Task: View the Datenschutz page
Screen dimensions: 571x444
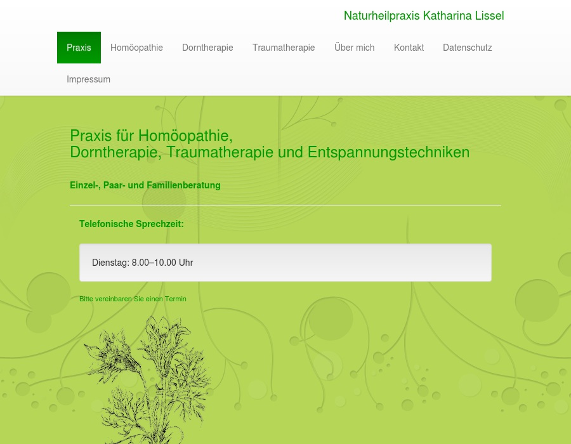Action: (x=467, y=48)
